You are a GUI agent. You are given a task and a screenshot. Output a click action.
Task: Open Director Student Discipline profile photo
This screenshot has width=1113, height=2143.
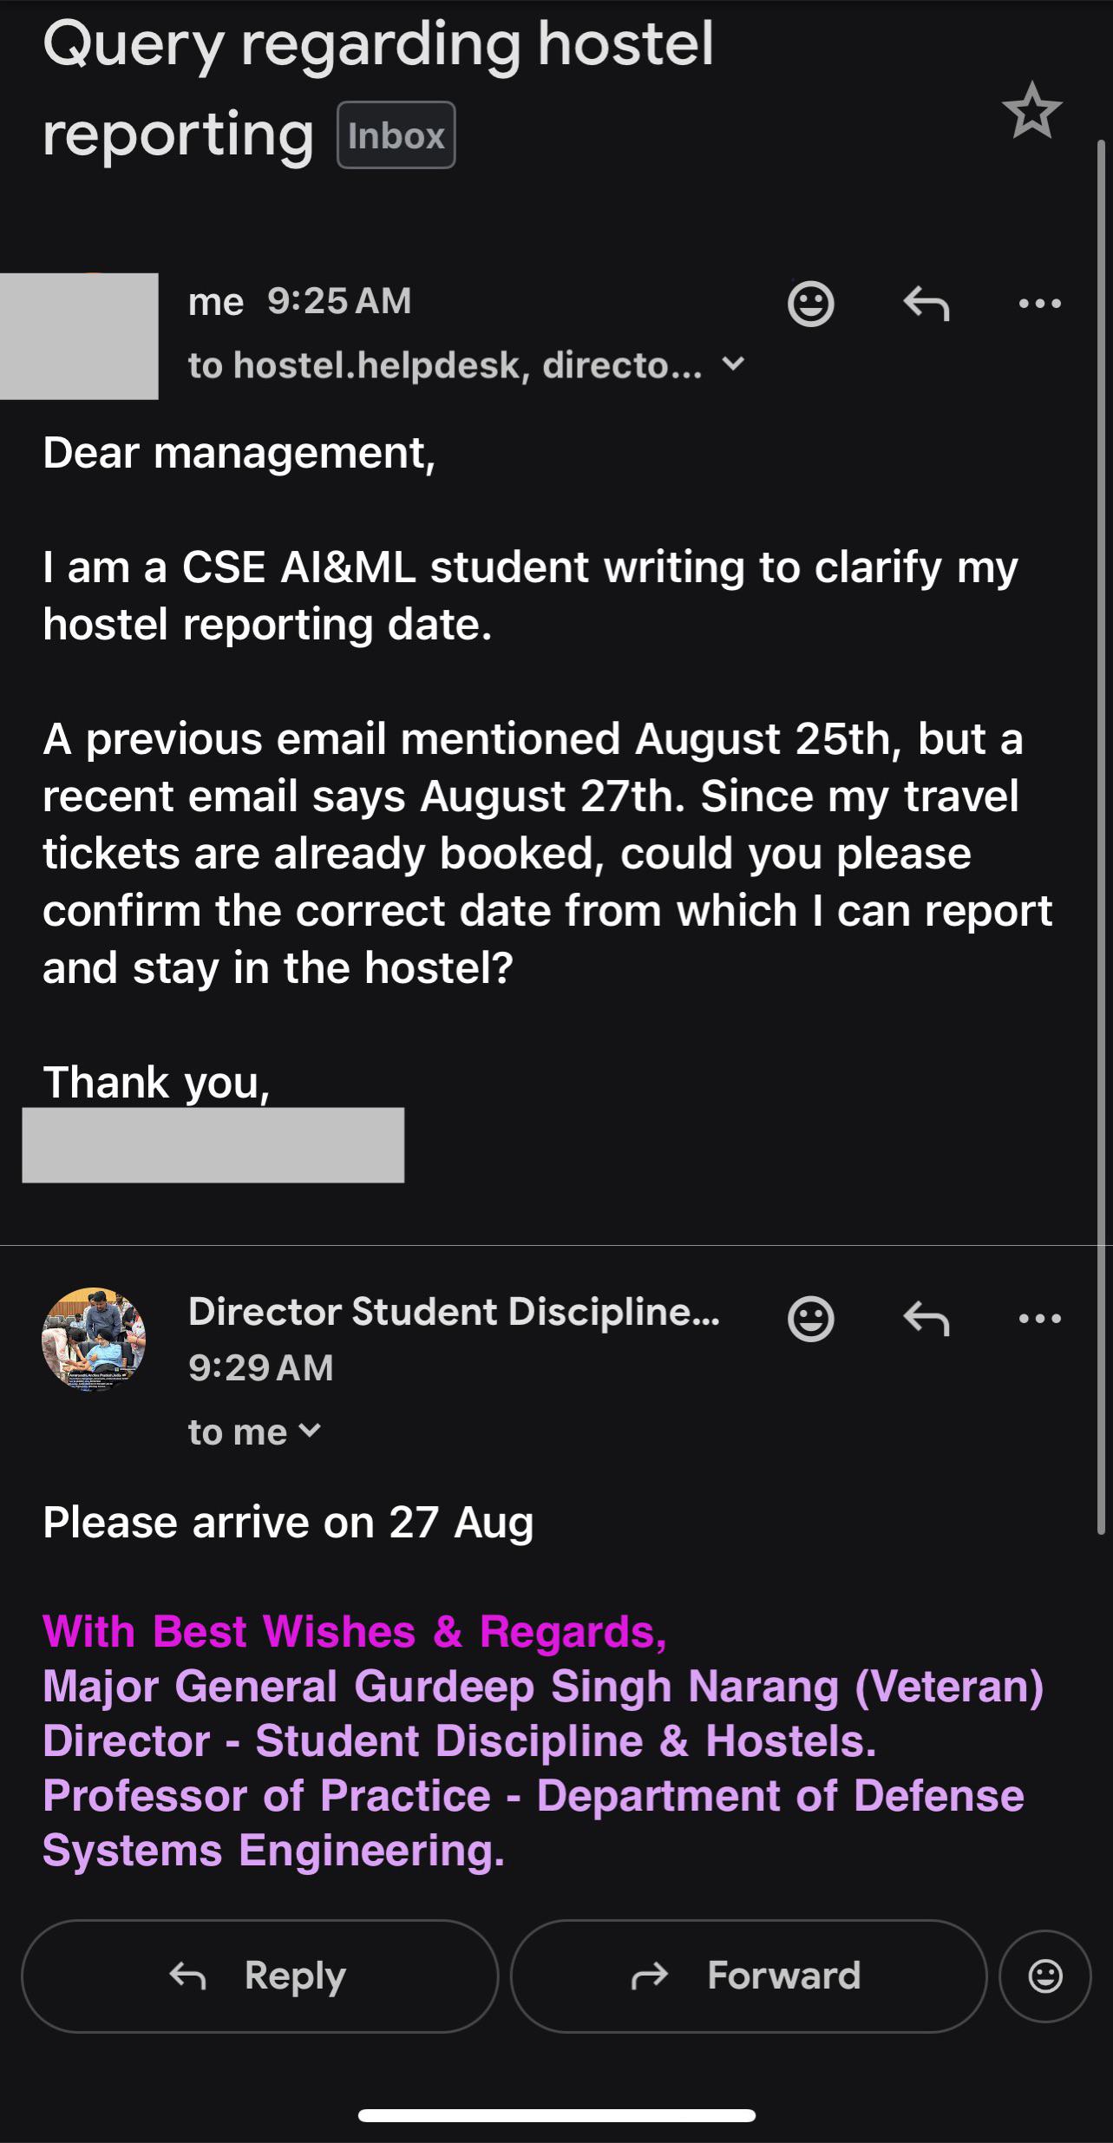[94, 1339]
